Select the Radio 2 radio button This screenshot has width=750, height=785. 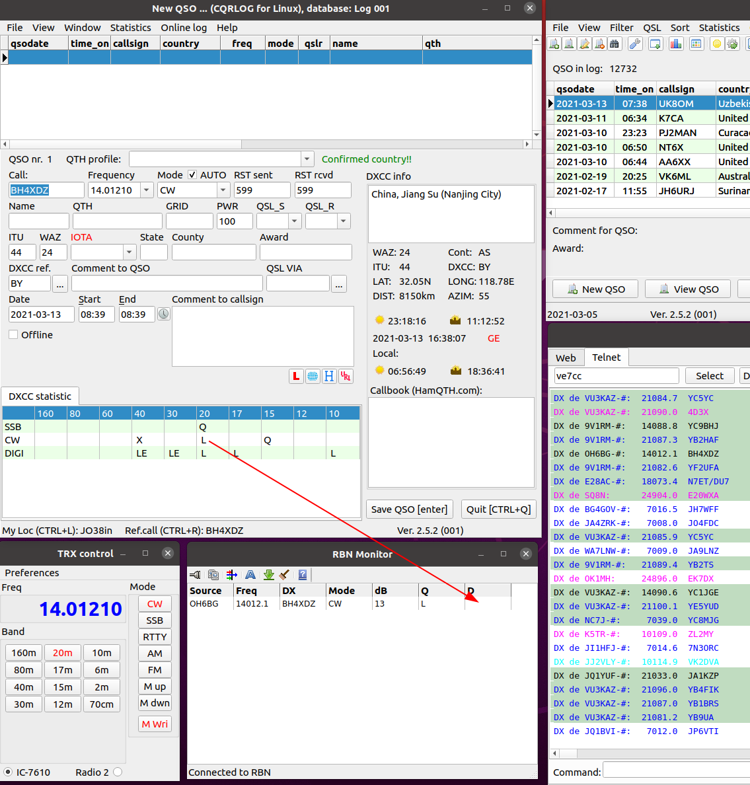[x=118, y=772]
